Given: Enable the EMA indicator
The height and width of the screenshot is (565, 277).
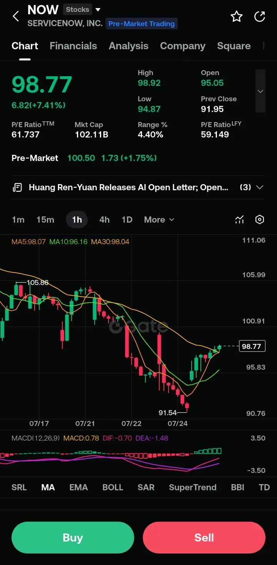Looking at the screenshot, I should click(78, 487).
